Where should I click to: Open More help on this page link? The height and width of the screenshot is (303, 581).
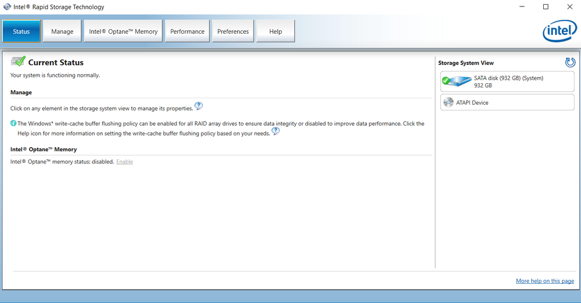[x=545, y=281]
